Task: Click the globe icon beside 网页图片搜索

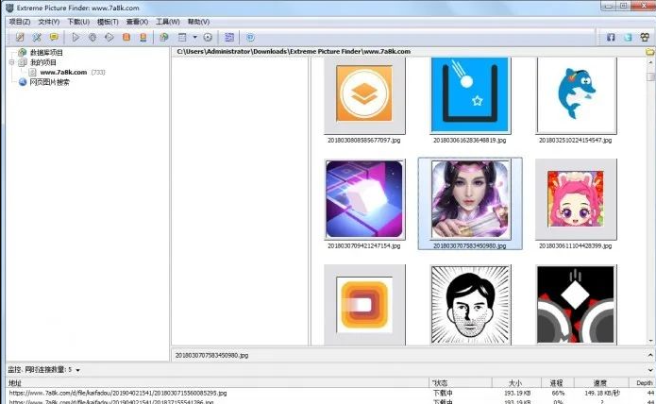Action: 23,82
